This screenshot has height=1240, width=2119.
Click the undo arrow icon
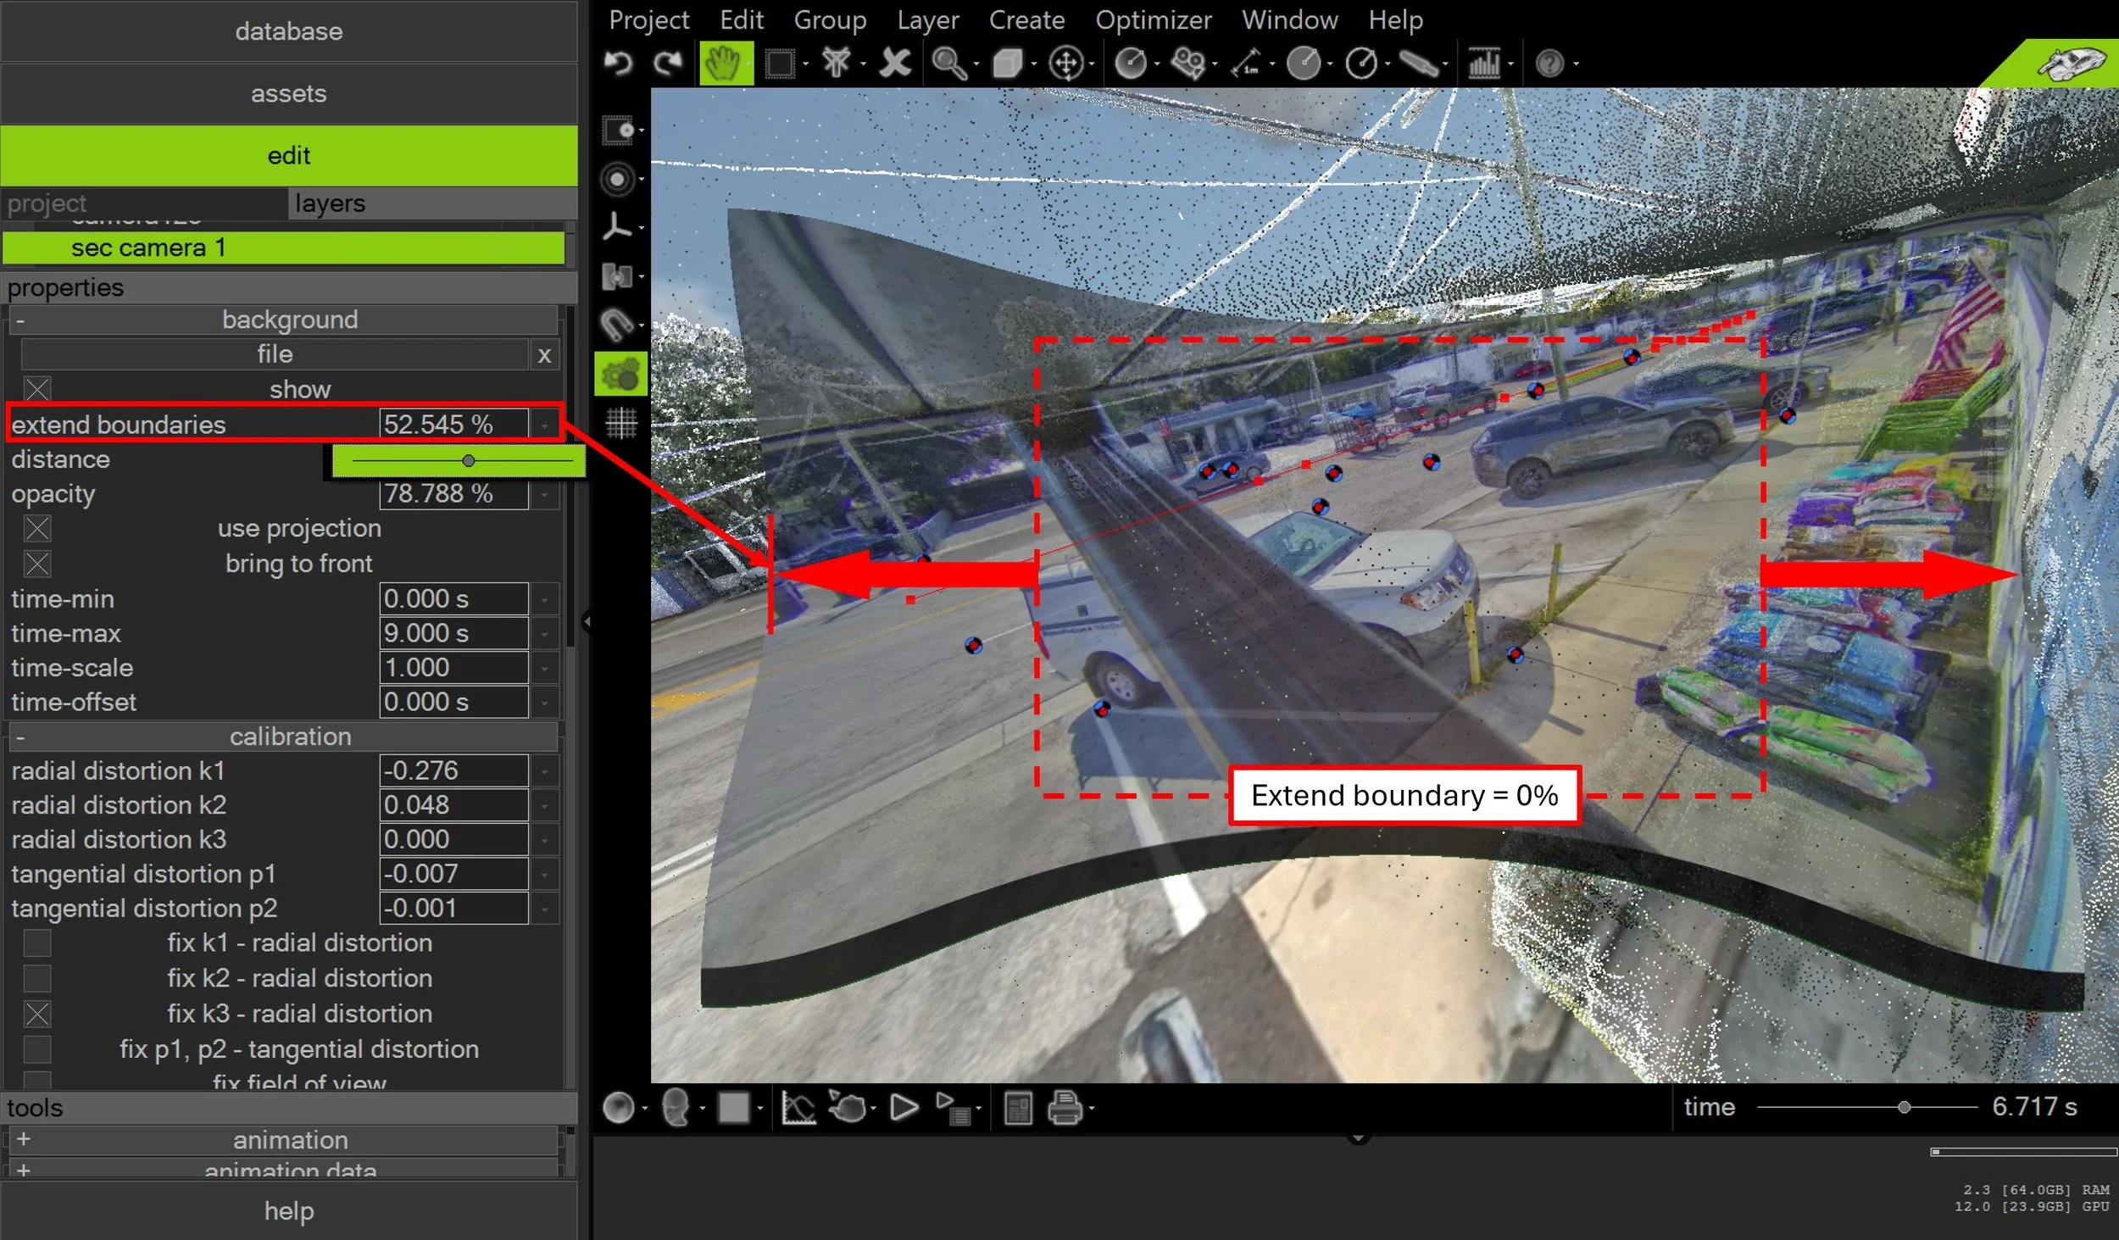619,64
